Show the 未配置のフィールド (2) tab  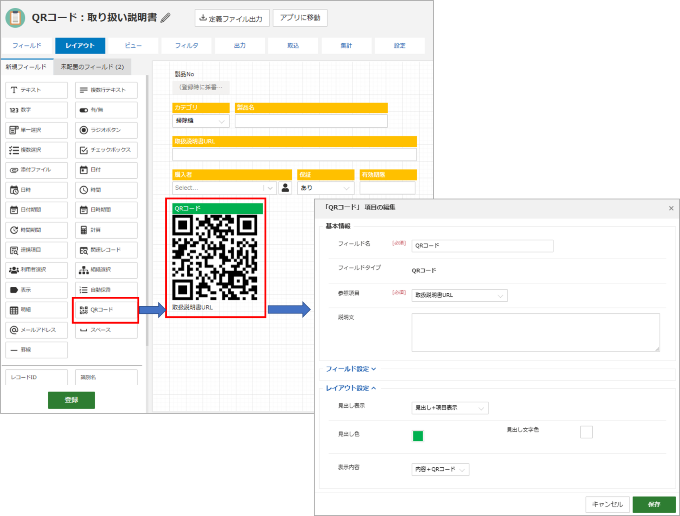92,67
